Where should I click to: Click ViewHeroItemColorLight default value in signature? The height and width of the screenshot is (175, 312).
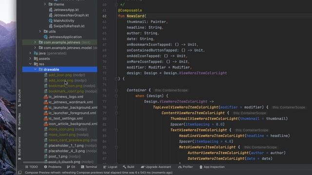(x=203, y=73)
